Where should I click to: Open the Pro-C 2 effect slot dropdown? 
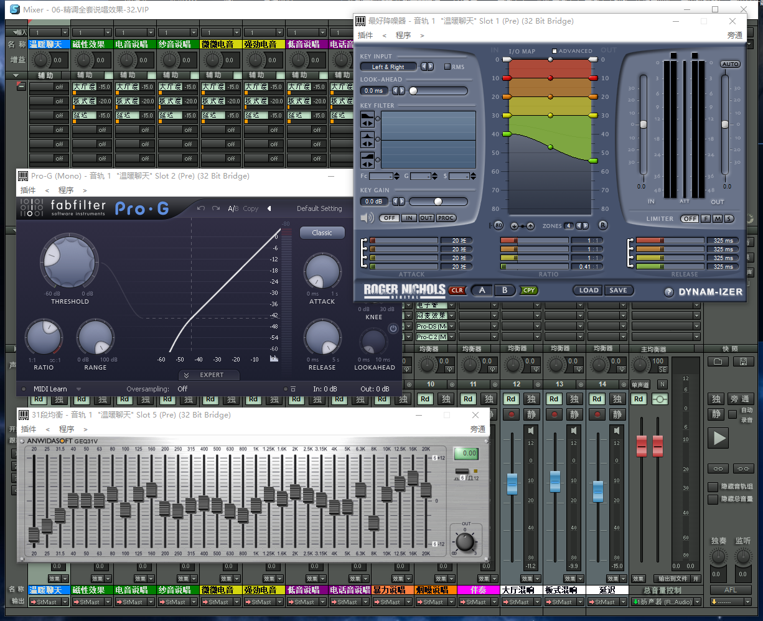pos(452,337)
